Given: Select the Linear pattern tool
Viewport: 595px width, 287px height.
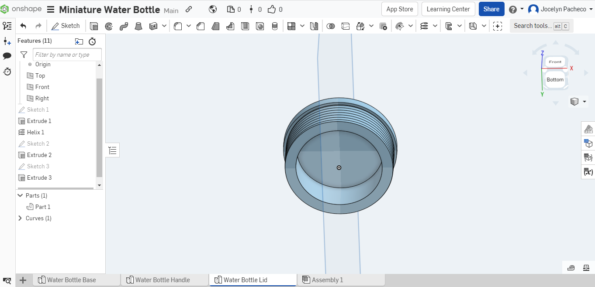Looking at the screenshot, I should [x=291, y=26].
